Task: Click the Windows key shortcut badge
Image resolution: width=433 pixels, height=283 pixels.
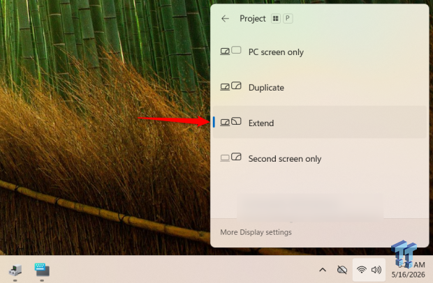Action: click(276, 18)
